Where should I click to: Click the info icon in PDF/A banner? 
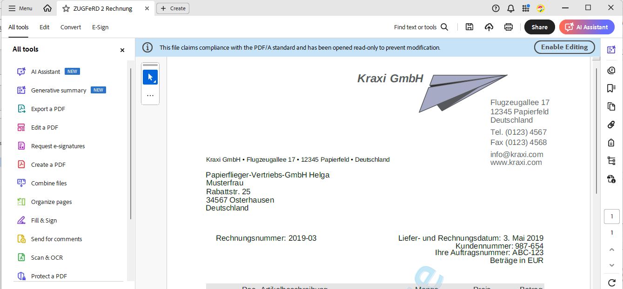click(147, 47)
